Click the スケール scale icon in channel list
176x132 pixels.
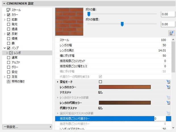(x=9, y=10)
